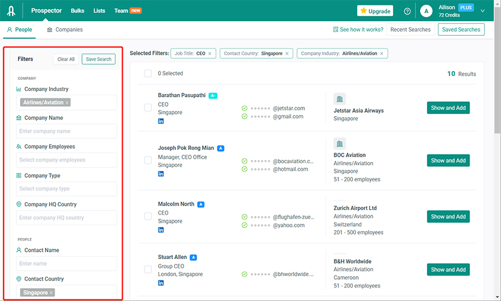This screenshot has height=301, width=501.
Task: Click the help question mark icon
Action: click(407, 11)
